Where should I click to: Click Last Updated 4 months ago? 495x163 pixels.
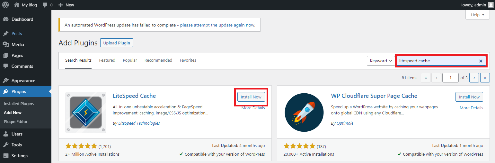coord(239,145)
